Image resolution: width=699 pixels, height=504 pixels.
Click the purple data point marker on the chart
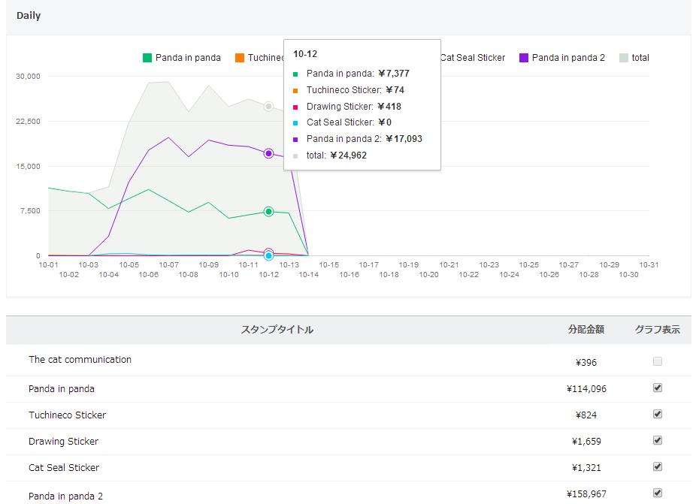tap(268, 153)
